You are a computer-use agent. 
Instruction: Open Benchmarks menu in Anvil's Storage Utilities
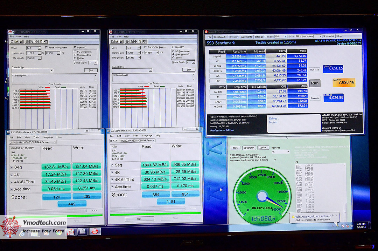(x=220, y=37)
